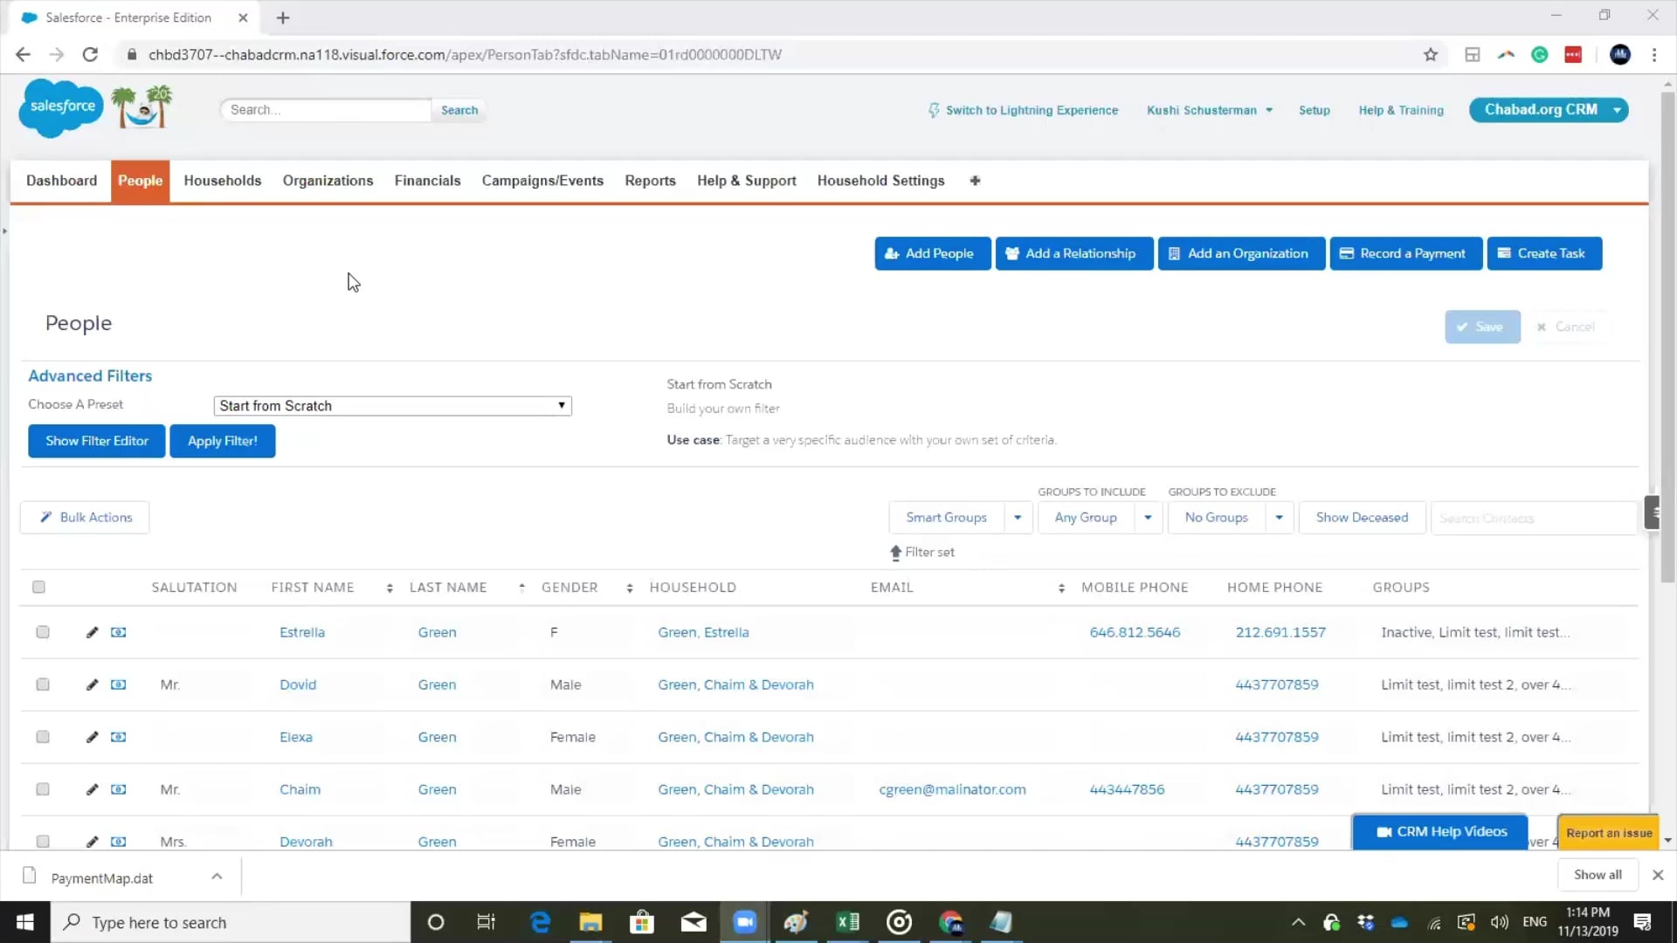Click payment icon in Dovid Green row
The width and height of the screenshot is (1677, 943).
click(x=119, y=685)
